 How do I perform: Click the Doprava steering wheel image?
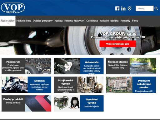click(15, 85)
